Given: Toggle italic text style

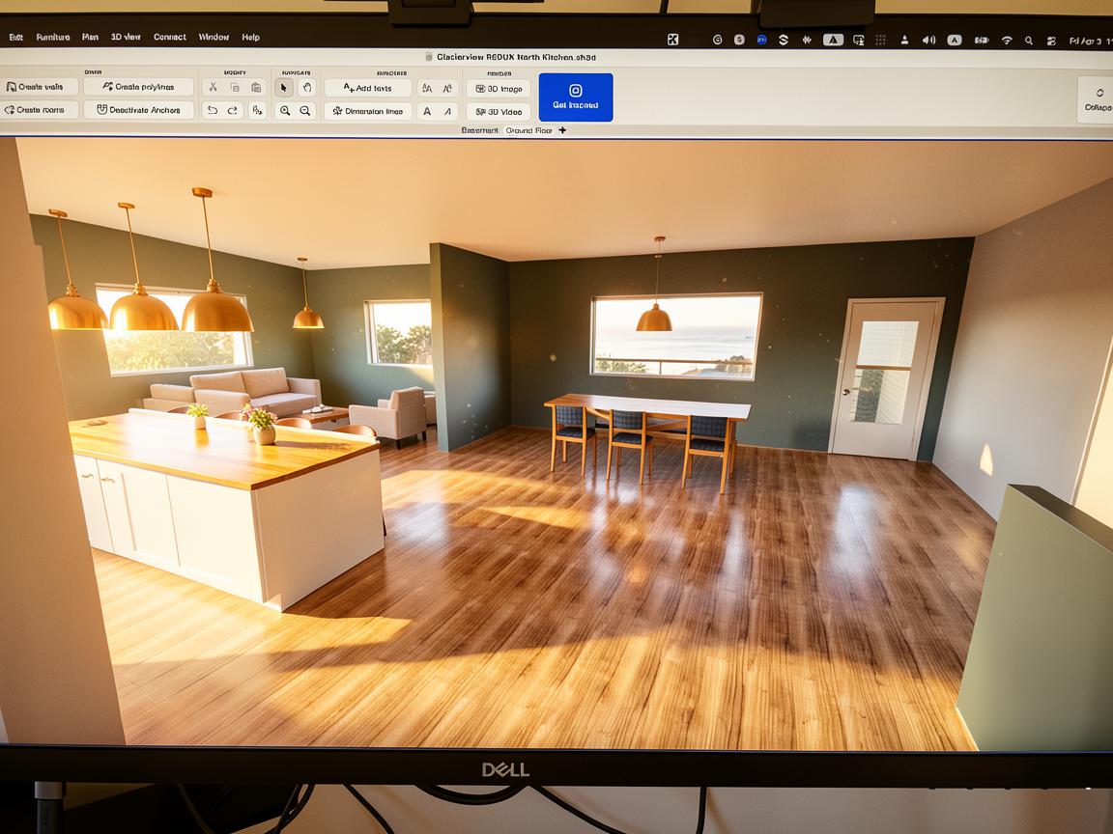Looking at the screenshot, I should tap(447, 111).
